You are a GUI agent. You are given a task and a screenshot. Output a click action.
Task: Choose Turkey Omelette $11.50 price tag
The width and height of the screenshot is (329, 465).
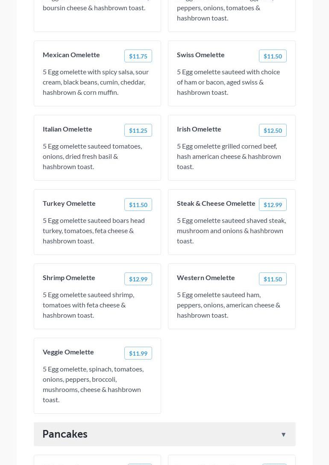point(138,205)
